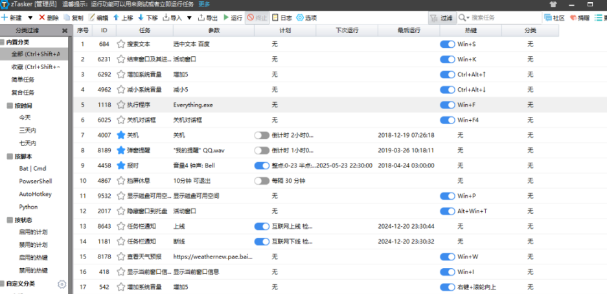Star the 查看天气预报 task
This screenshot has height=294, width=607.
[121, 257]
